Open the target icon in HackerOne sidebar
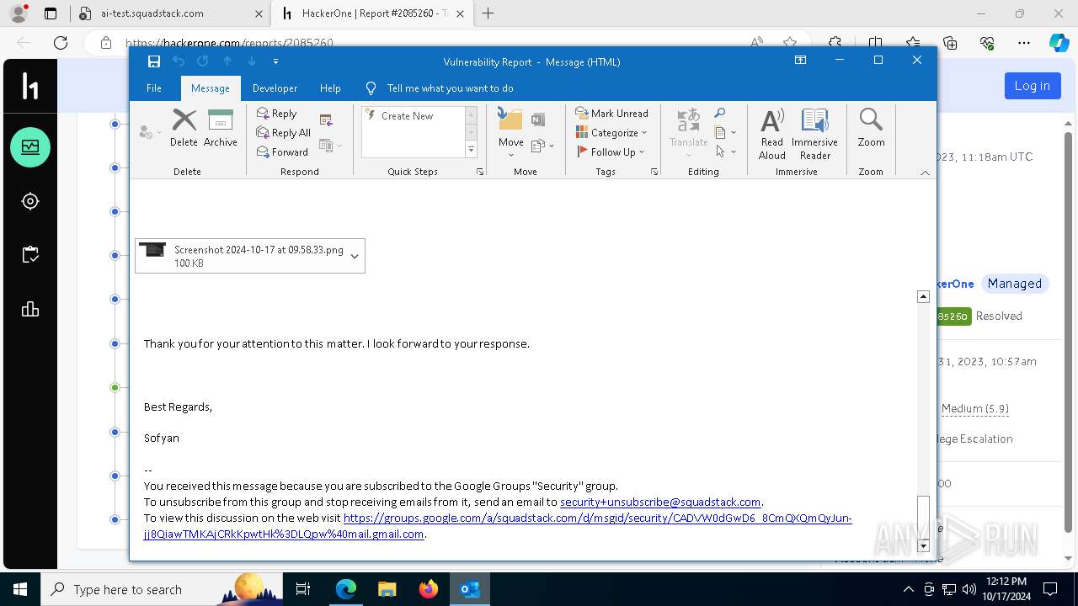The width and height of the screenshot is (1078, 606). coord(30,201)
